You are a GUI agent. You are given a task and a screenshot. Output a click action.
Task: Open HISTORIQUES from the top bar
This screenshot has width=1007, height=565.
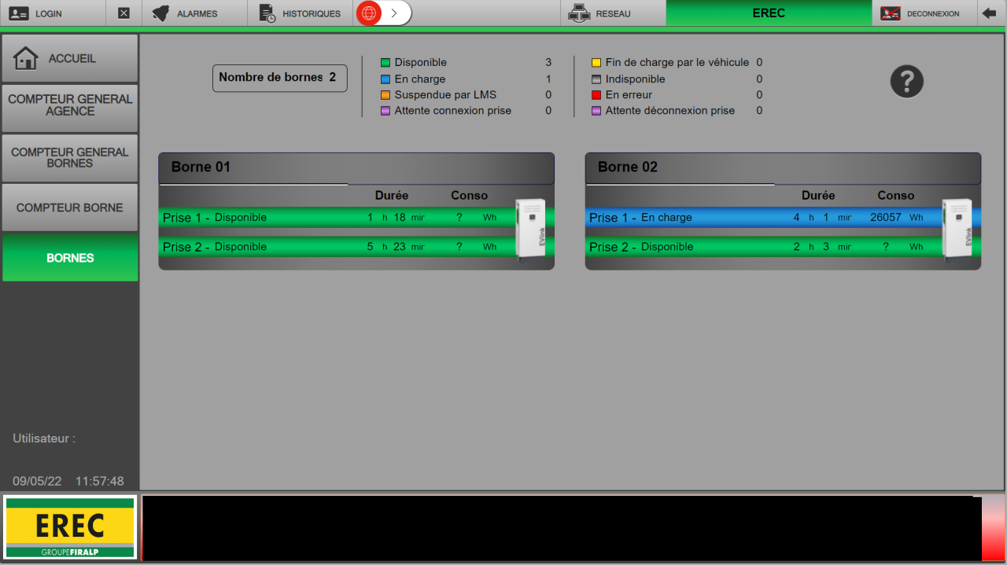click(301, 13)
